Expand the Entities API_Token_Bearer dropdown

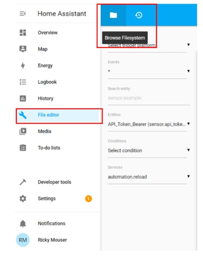149,124
